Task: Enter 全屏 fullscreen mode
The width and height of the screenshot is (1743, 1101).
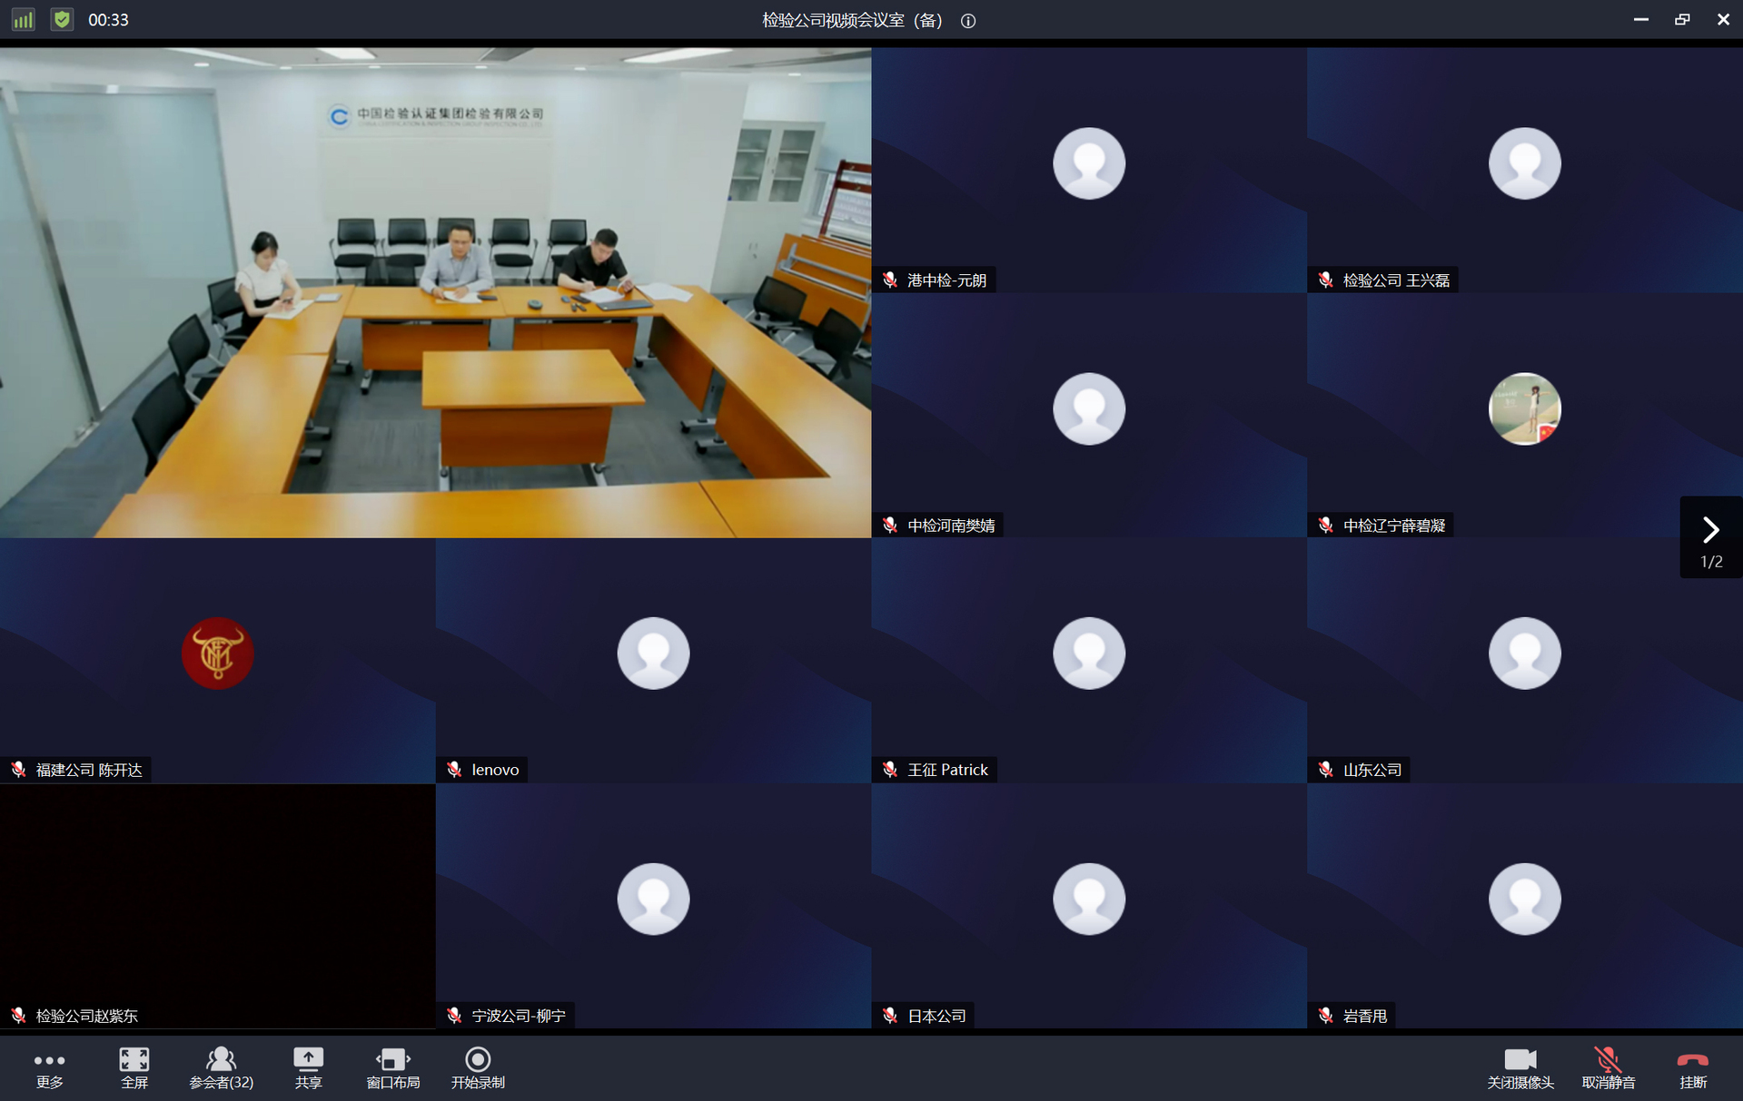Action: coord(134,1068)
